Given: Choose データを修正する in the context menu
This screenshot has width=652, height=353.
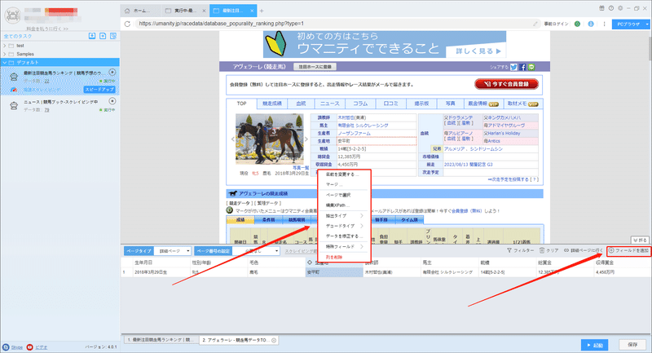Looking at the screenshot, I should tap(344, 236).
